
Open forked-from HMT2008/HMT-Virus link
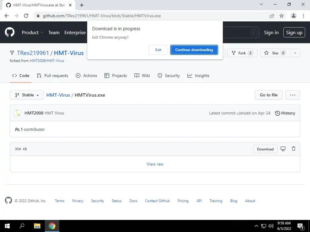[47, 60]
